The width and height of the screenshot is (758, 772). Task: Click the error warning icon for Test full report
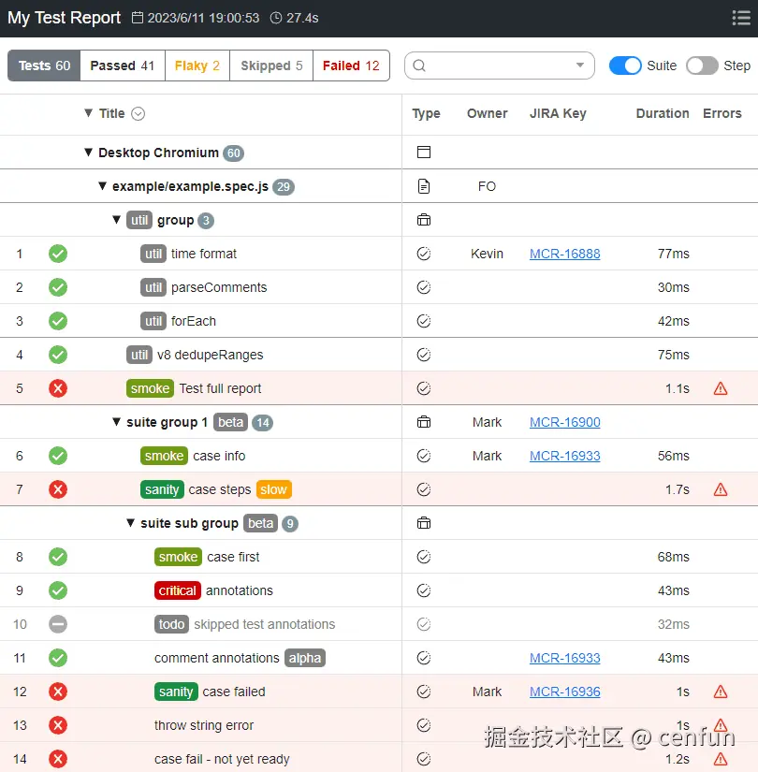point(721,388)
